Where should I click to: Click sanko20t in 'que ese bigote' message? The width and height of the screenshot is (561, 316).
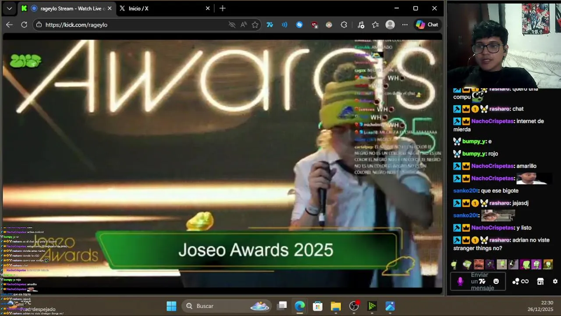click(465, 190)
